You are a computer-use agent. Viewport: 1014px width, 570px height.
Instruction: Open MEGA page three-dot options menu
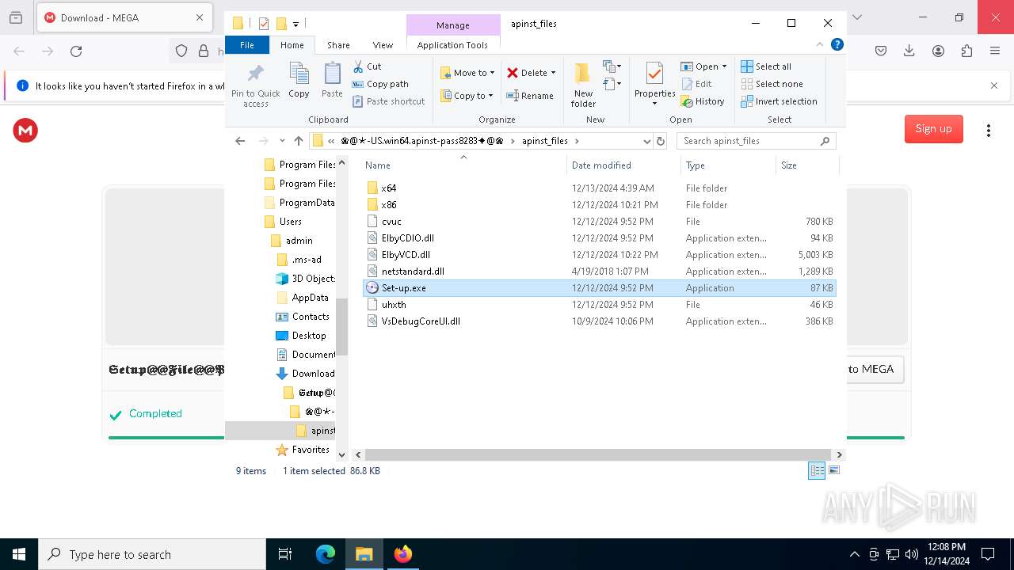pos(988,130)
